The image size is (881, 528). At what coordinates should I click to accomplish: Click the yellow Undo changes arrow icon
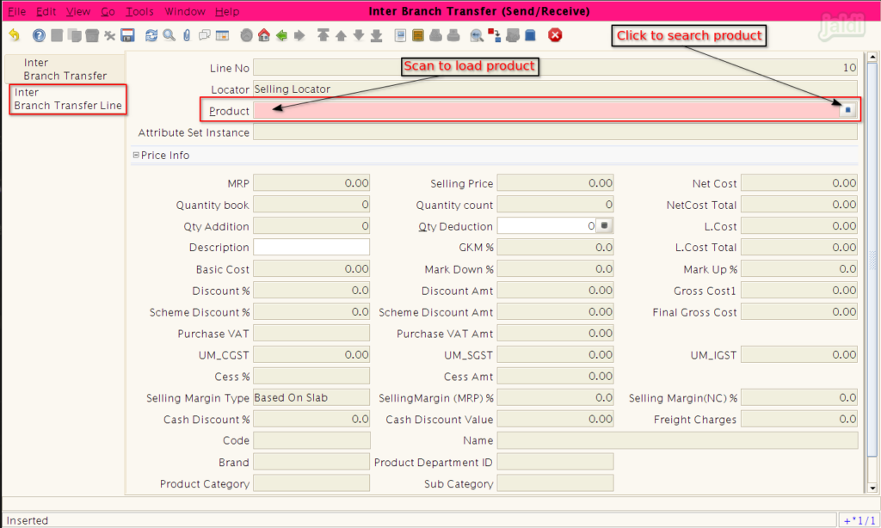click(14, 35)
